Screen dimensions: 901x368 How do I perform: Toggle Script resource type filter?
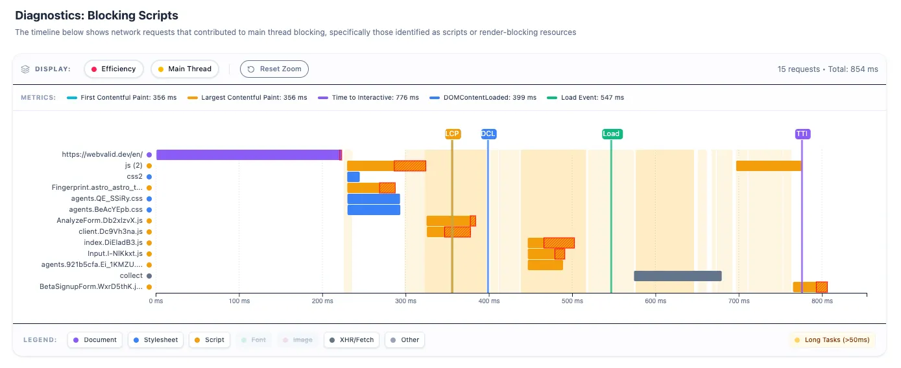tap(209, 339)
